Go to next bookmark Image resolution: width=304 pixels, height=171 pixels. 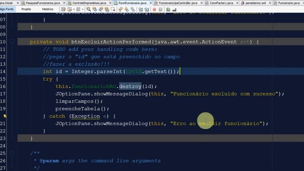[x=127, y=9]
